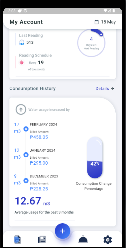Click the 15 May date label
126x248 pixels.
point(108,22)
